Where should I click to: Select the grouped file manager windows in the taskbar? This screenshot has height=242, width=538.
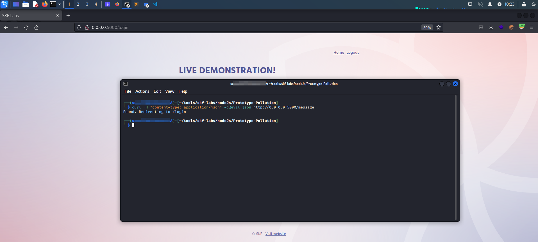coord(146,4)
